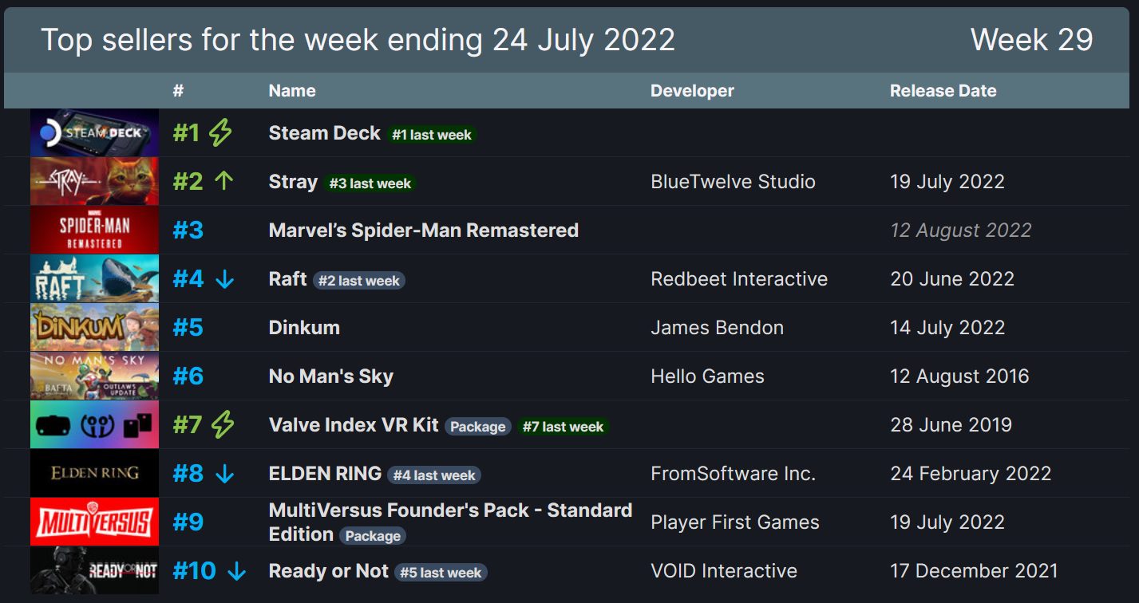The height and width of the screenshot is (603, 1139).
Task: Click the lightning bolt icon beside #1
Action: pos(220,133)
